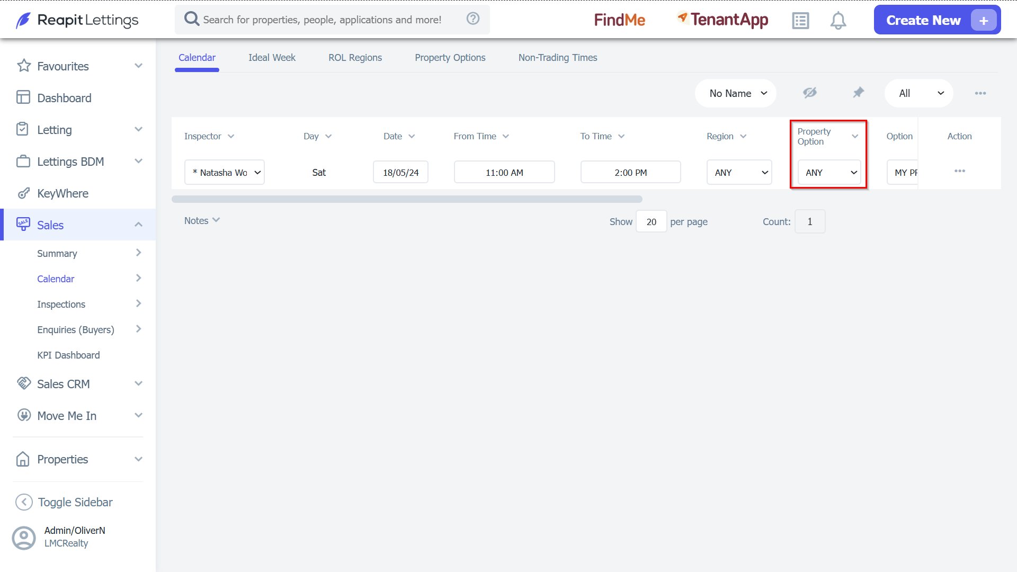Open the Inspector Natasha dropdown

coord(224,173)
